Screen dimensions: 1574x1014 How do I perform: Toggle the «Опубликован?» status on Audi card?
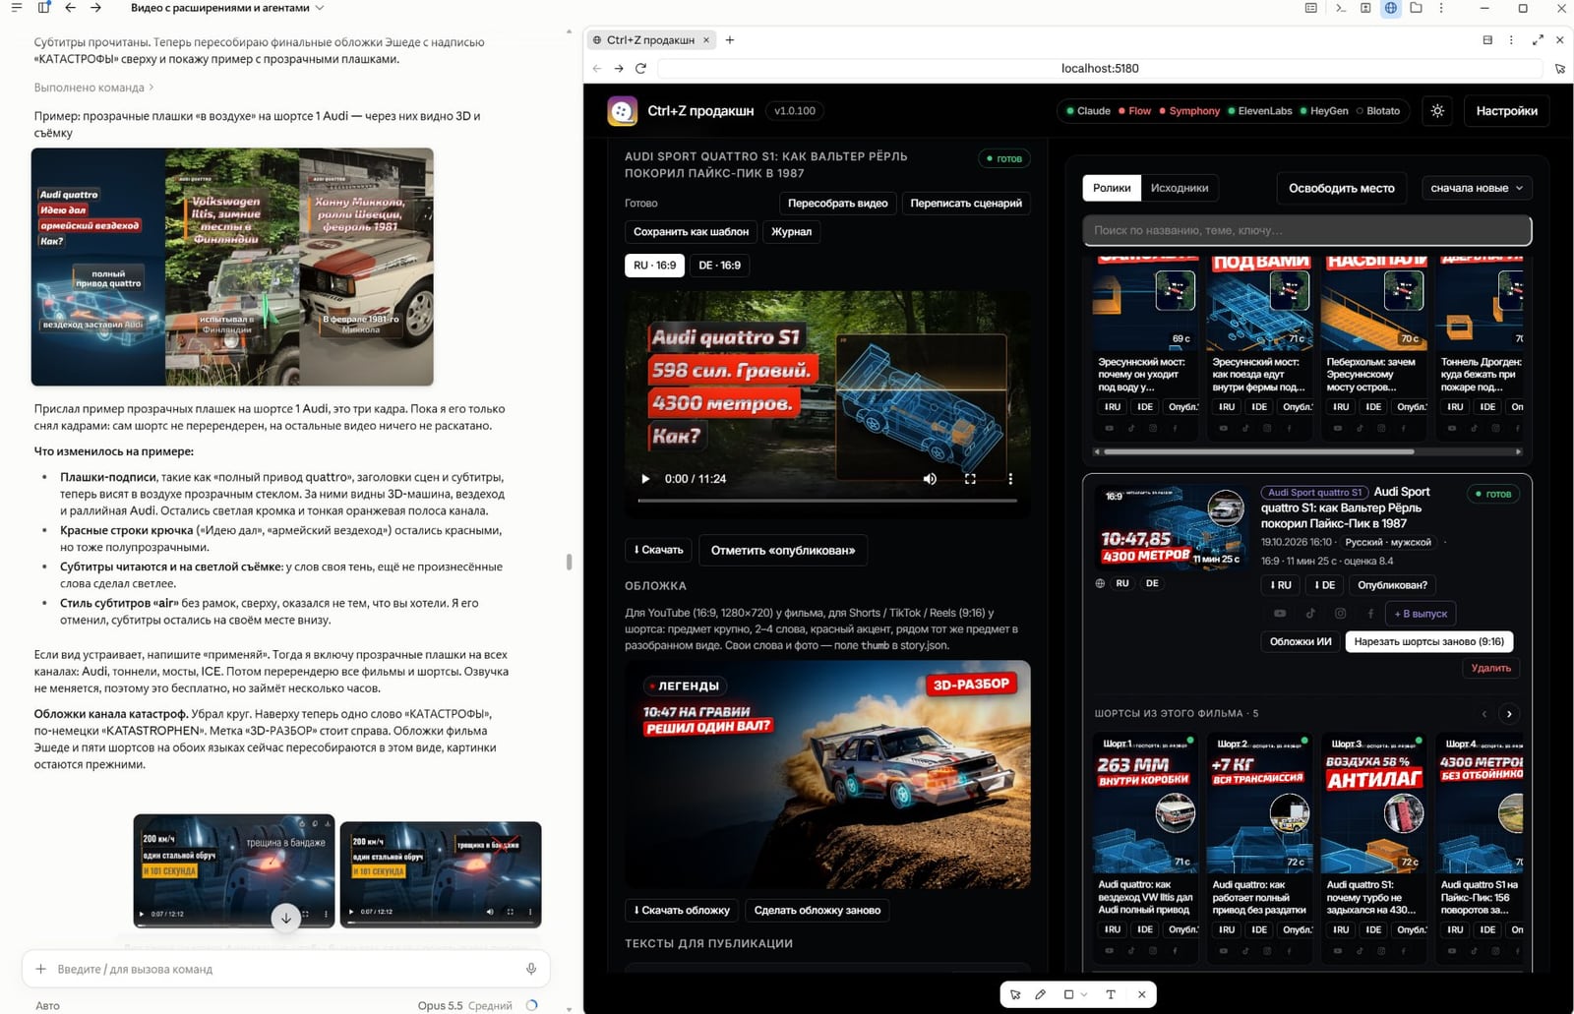pos(1392,585)
